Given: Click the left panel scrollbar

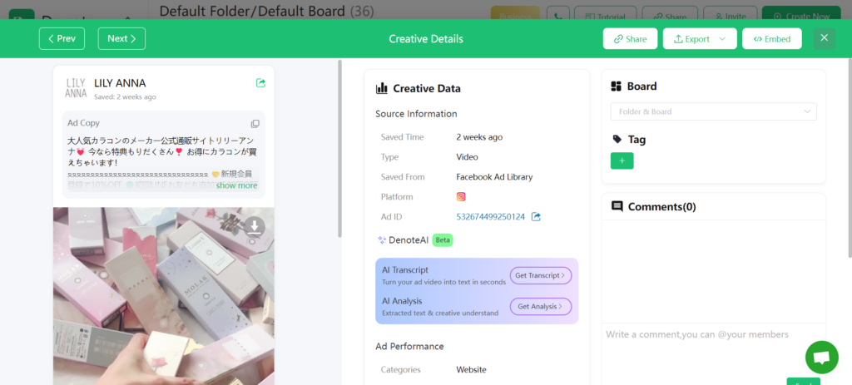Looking at the screenshot, I should click(x=340, y=149).
